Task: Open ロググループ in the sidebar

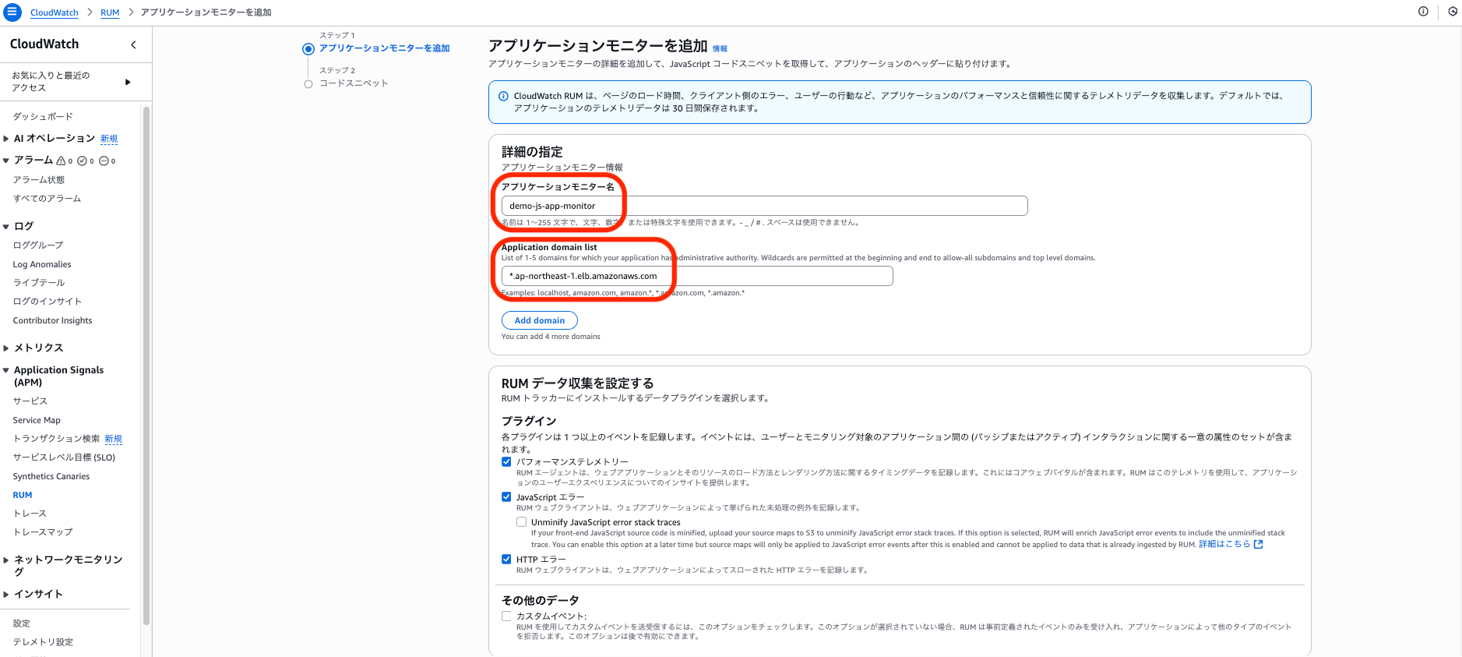Action: (38, 245)
